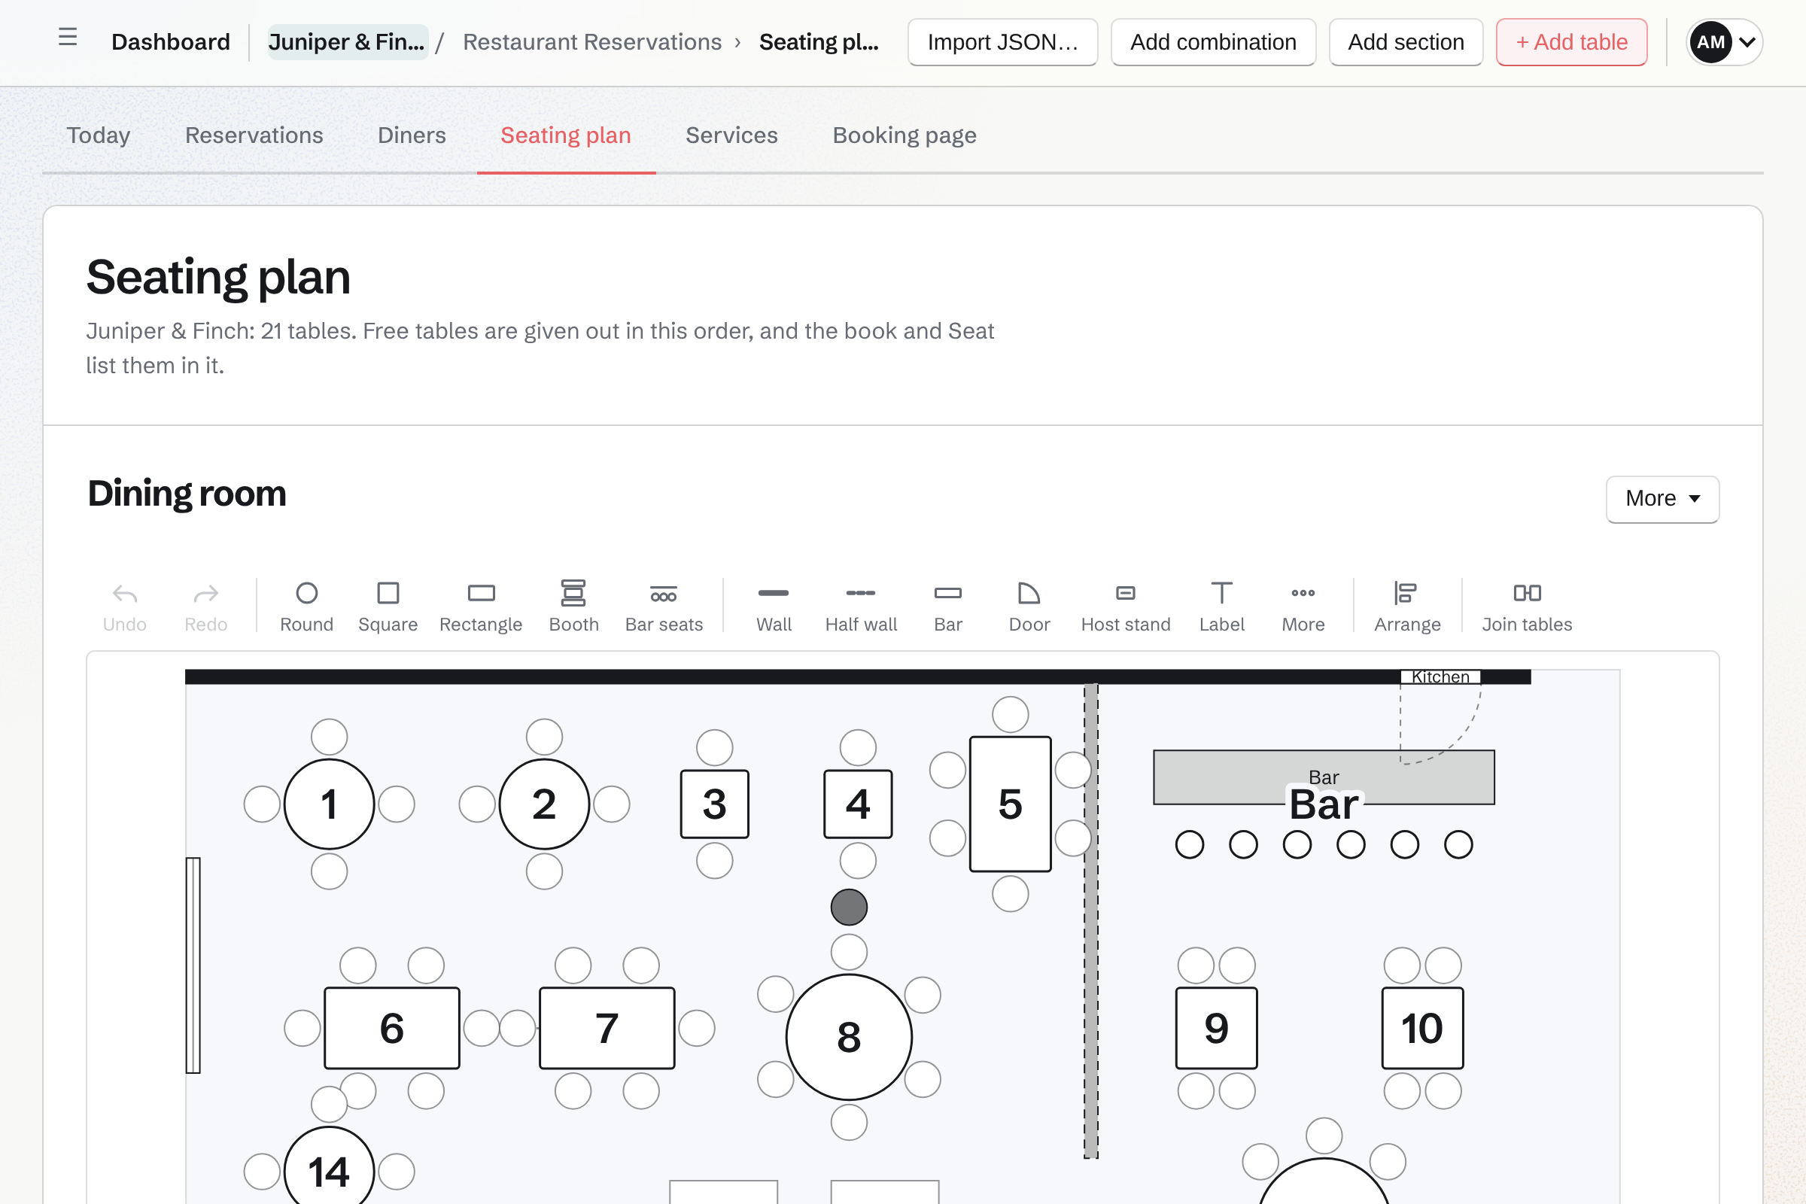Select round table 8 on the floor plan
The width and height of the screenshot is (1806, 1204).
coord(849,1037)
